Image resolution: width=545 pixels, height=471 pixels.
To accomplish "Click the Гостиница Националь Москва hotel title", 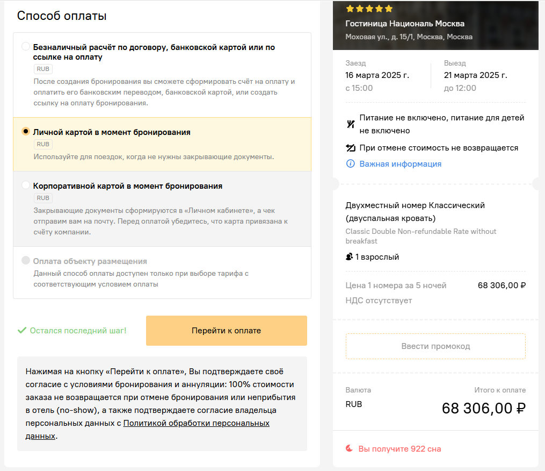I will point(405,24).
